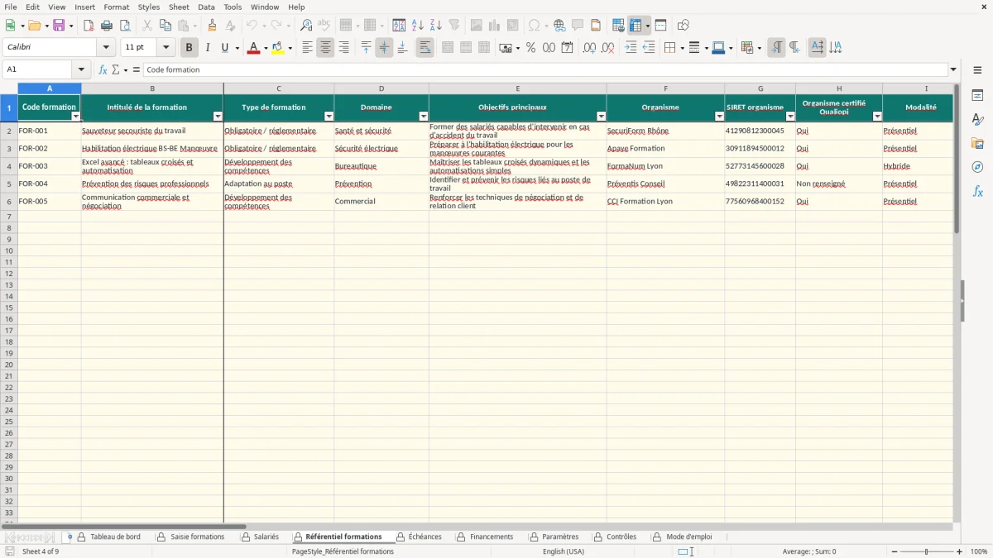Format cell as date
Viewport: 993px width, 558px height.
(567, 48)
